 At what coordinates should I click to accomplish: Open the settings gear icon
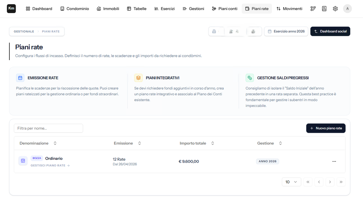point(335,9)
